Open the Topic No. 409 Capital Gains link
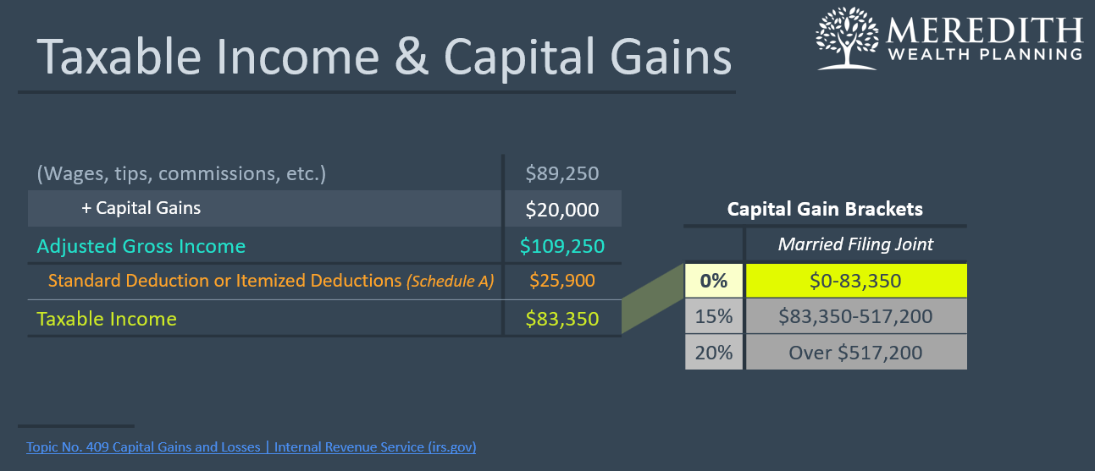 (251, 446)
